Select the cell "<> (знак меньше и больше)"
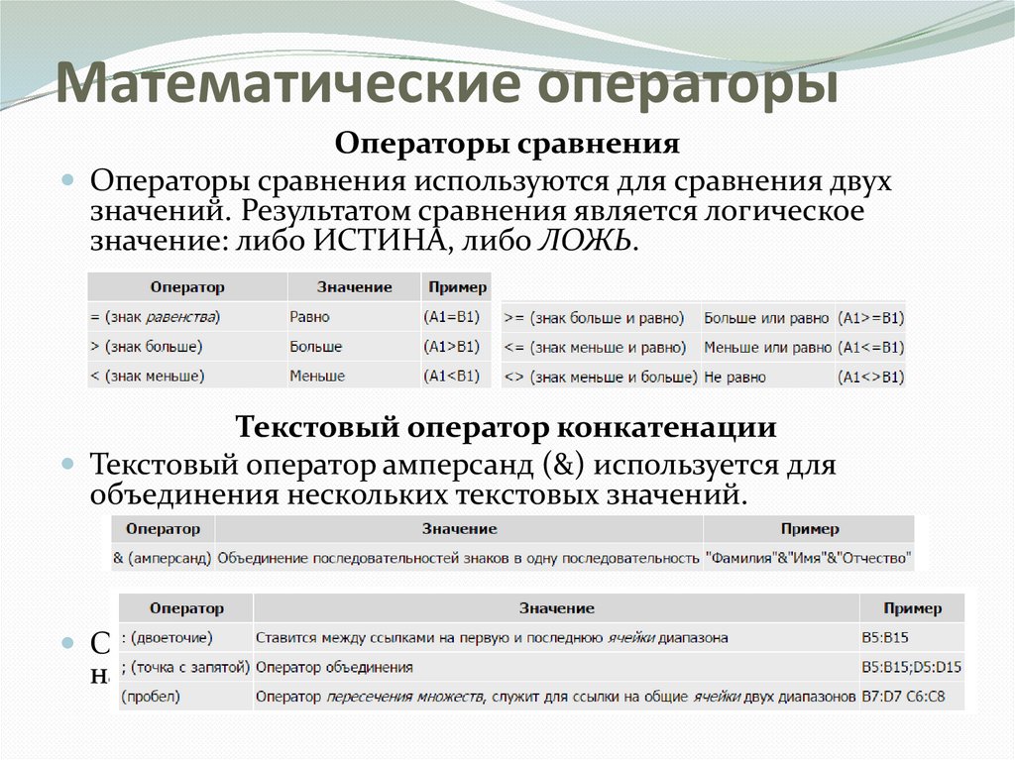This screenshot has height=760, width=1015. [601, 377]
